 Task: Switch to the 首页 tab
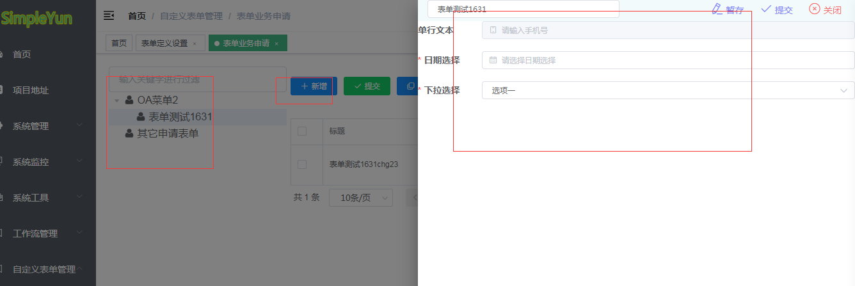(119, 43)
